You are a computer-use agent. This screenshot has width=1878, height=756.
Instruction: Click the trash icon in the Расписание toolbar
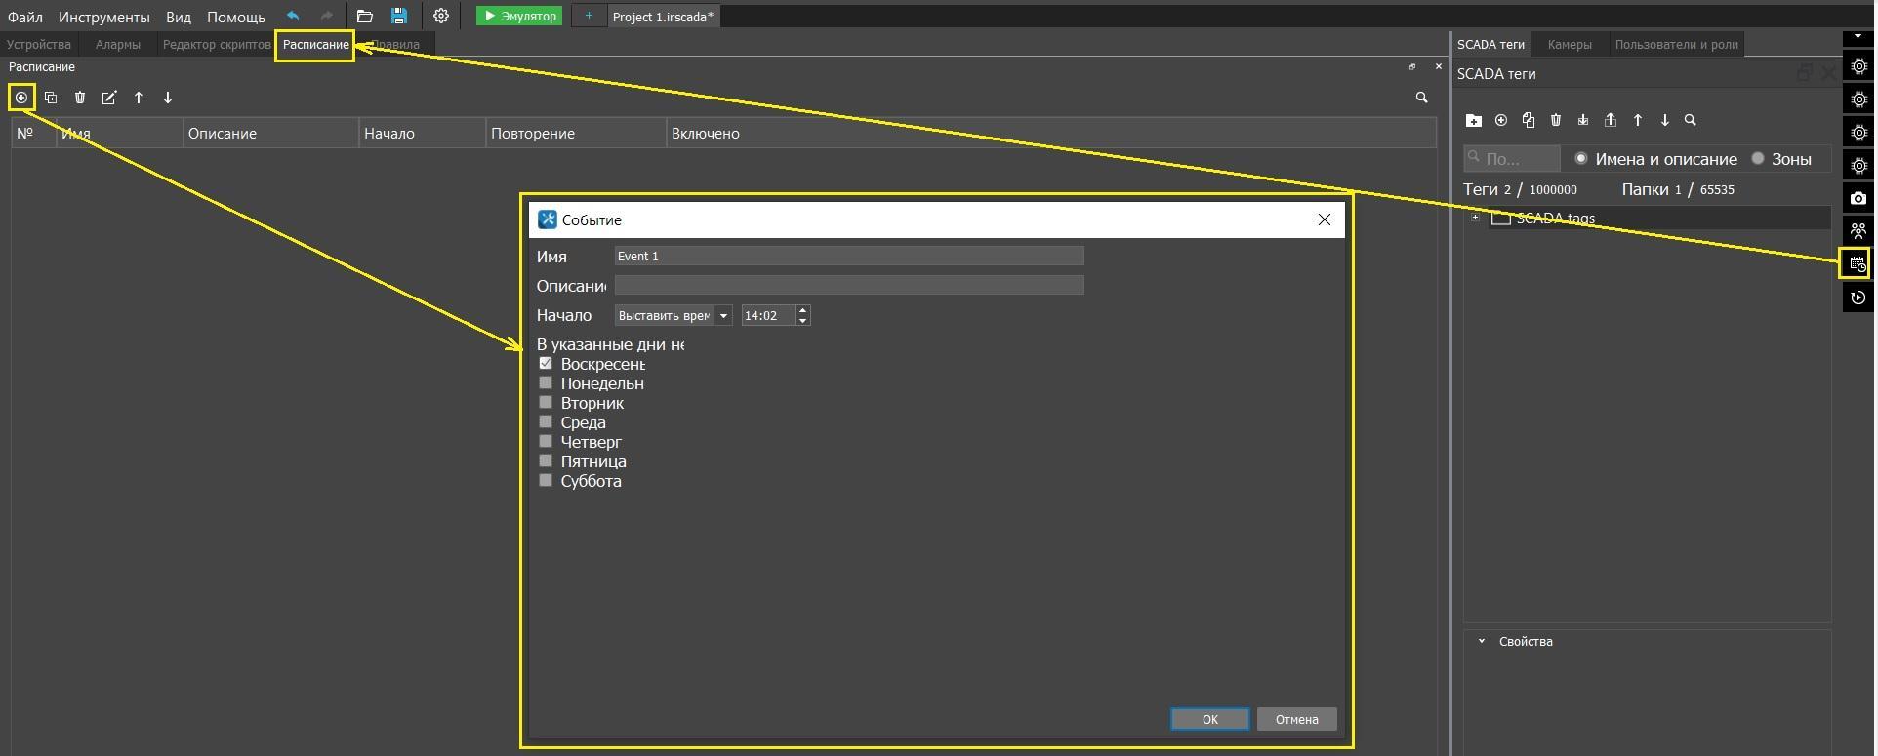80,98
